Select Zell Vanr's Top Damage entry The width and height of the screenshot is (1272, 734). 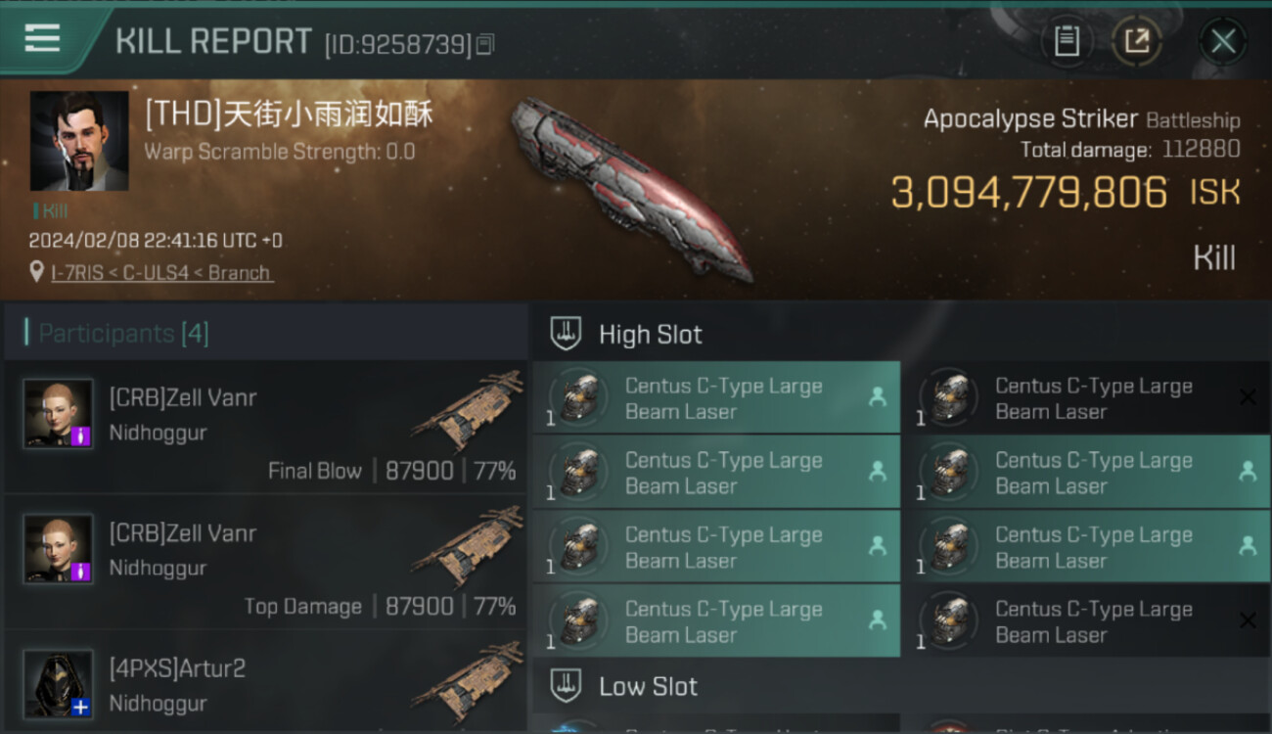pos(266,562)
